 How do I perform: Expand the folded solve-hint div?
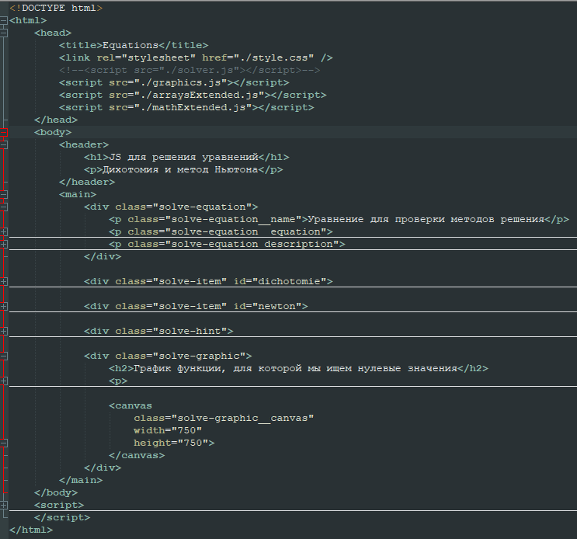click(x=3, y=331)
